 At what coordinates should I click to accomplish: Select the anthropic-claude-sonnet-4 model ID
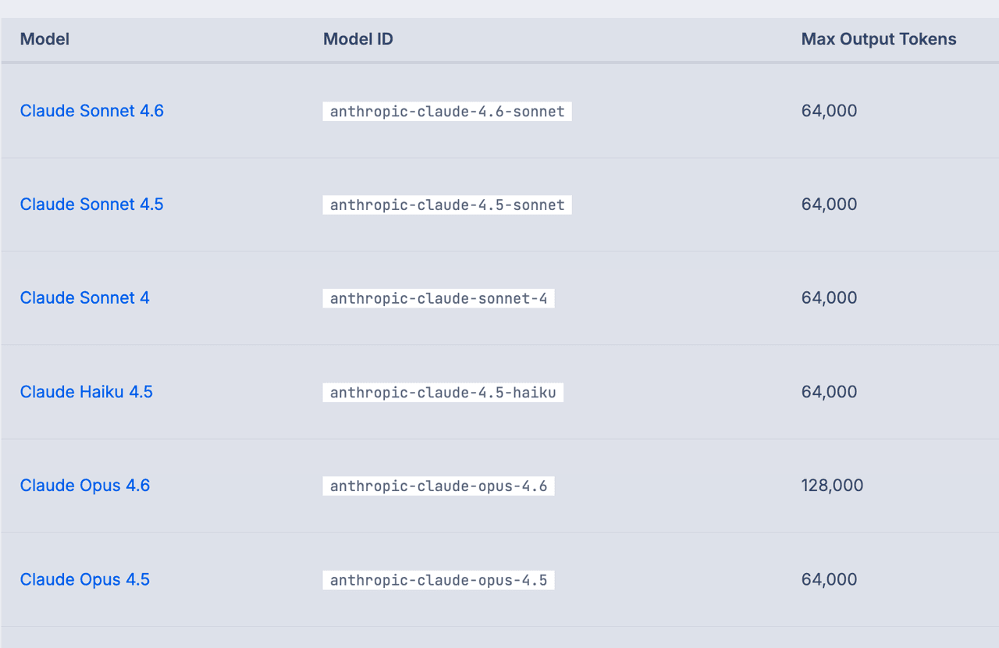pyautogui.click(x=439, y=299)
